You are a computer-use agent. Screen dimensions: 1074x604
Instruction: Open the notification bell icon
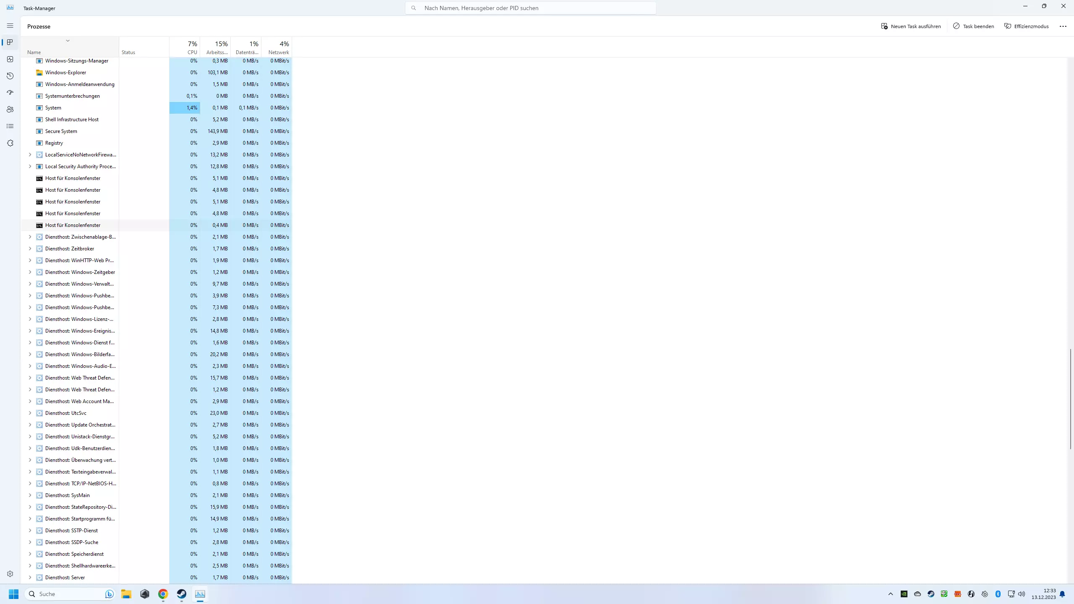(1062, 594)
